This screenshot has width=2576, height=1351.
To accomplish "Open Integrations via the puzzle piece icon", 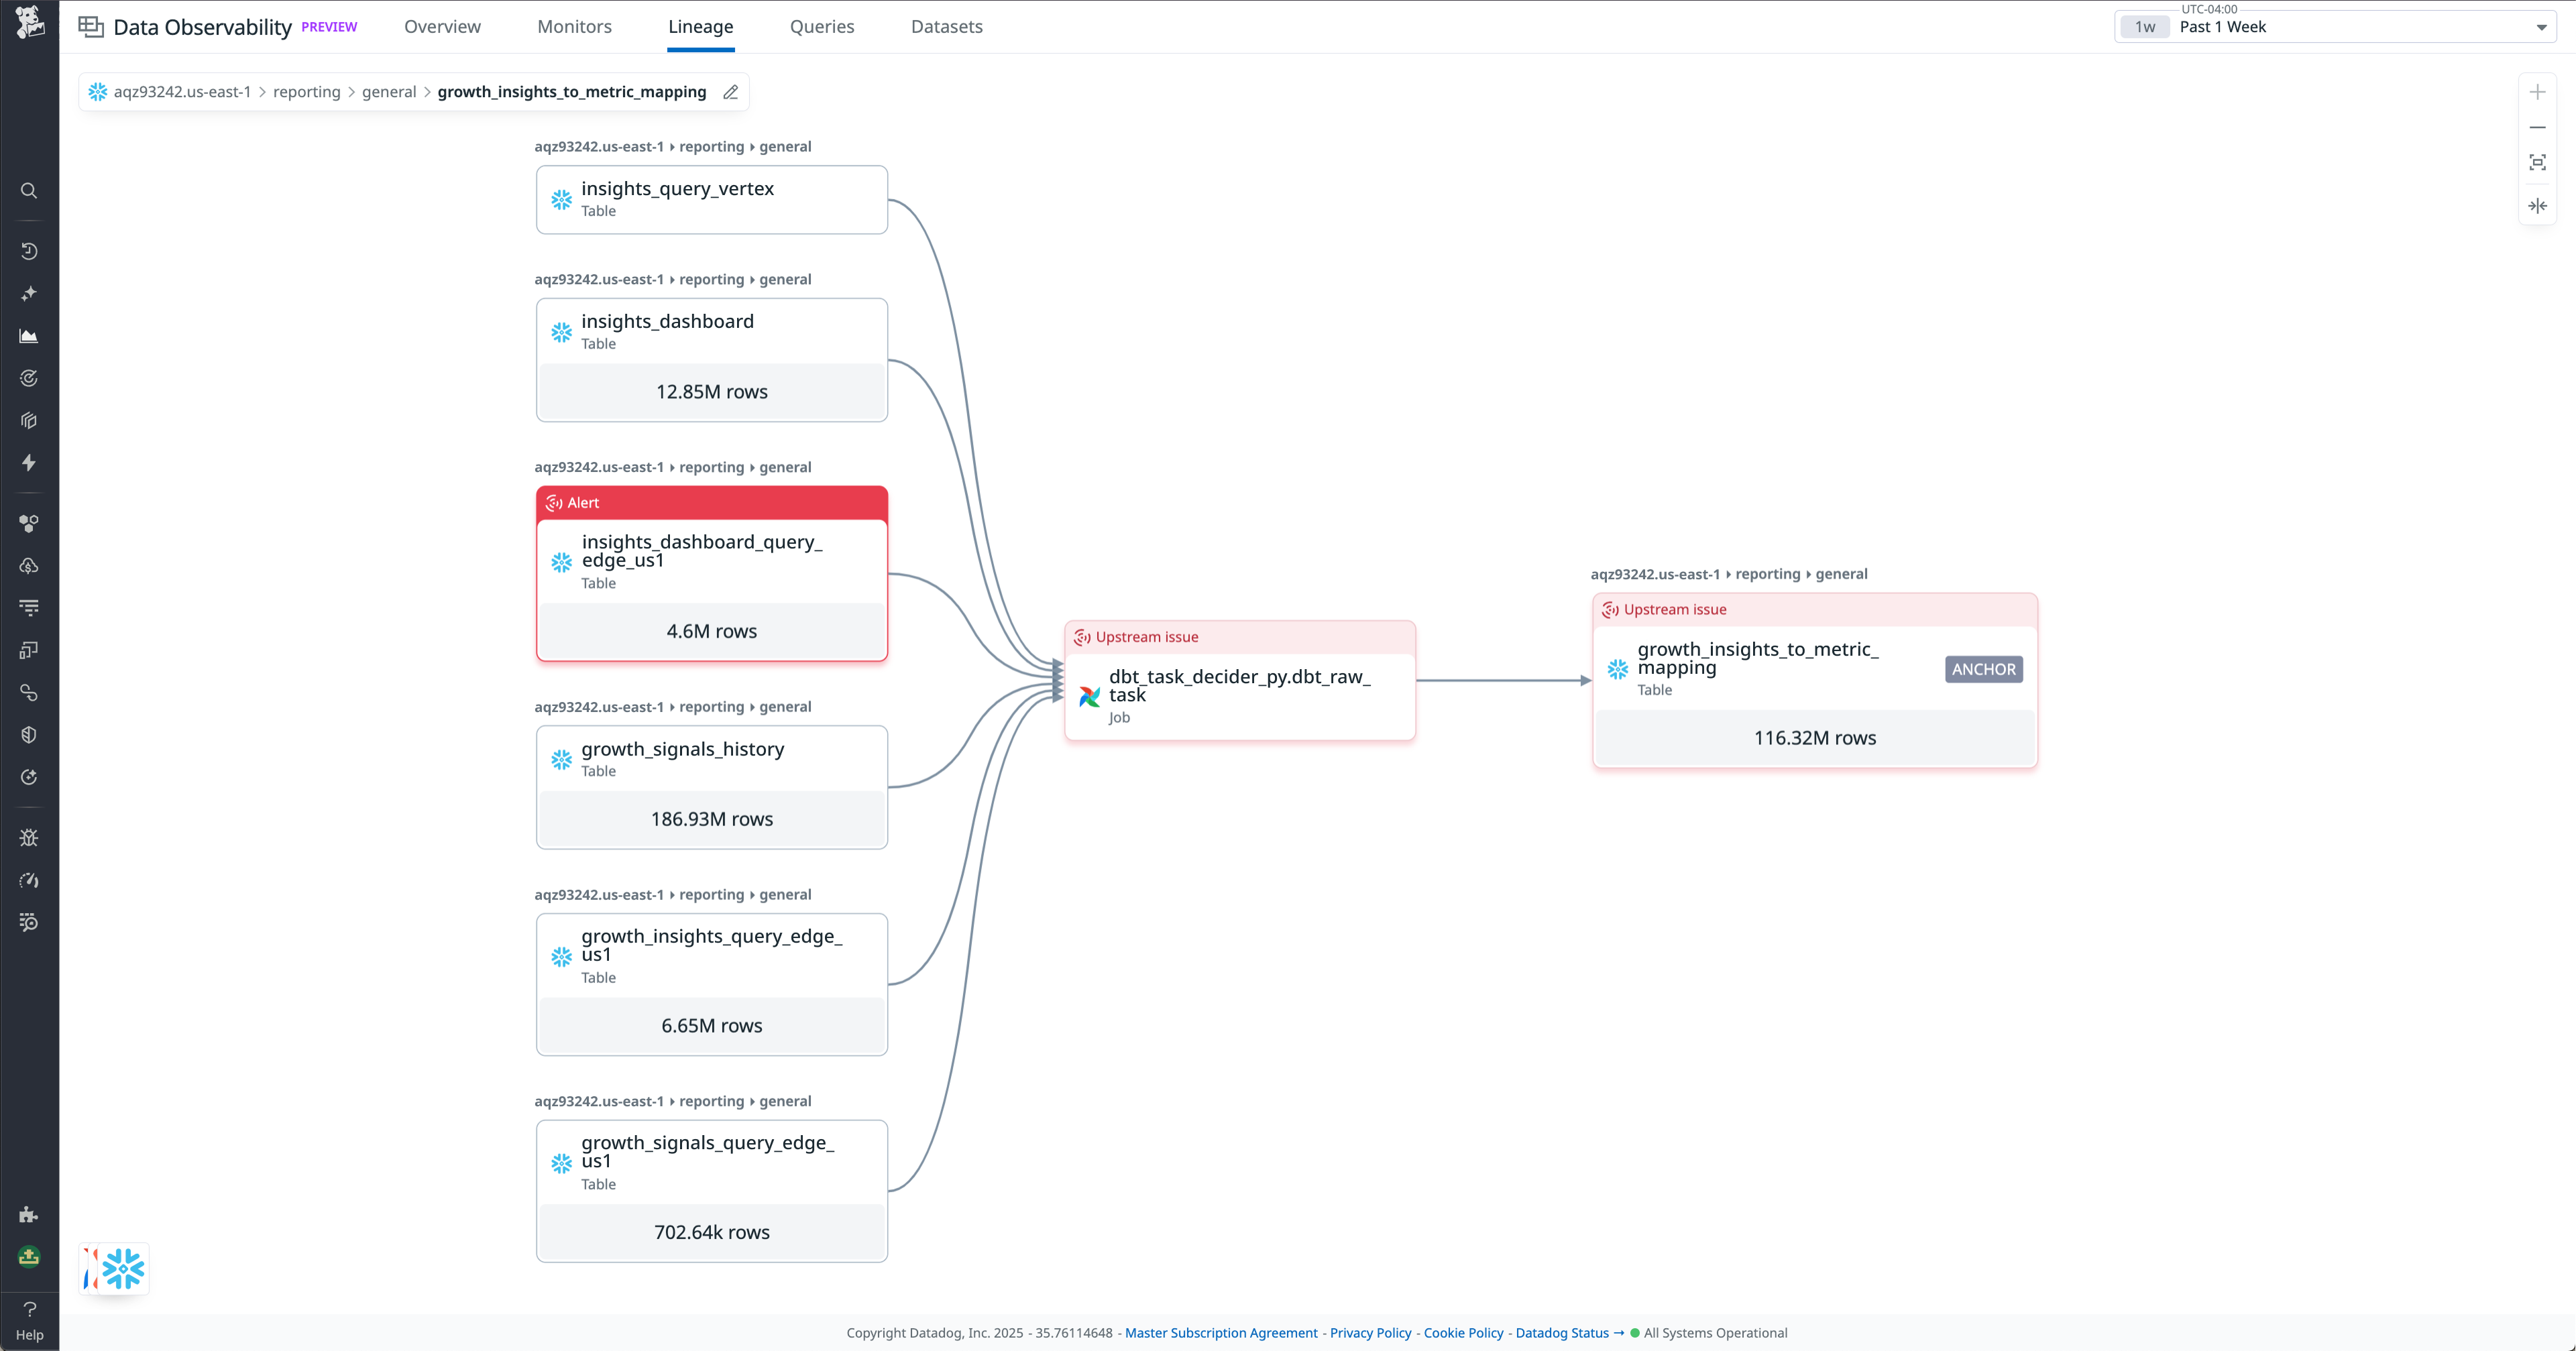I will tap(29, 1214).
